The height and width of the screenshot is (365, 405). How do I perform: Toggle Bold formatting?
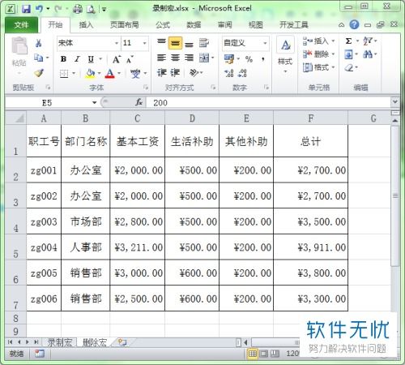[x=63, y=59]
